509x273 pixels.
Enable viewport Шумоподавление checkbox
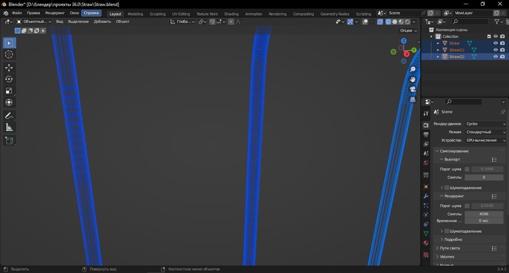point(447,188)
